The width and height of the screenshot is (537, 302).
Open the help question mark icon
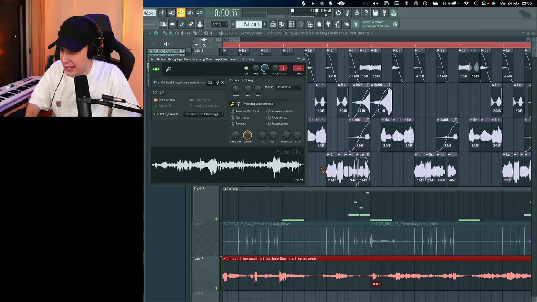coord(366,13)
